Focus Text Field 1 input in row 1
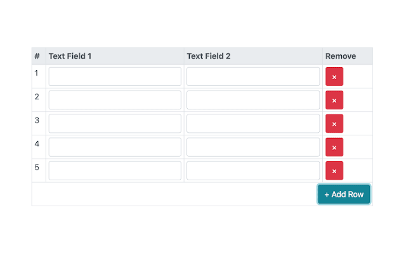Screen dimensions: 406x253 pos(115,77)
